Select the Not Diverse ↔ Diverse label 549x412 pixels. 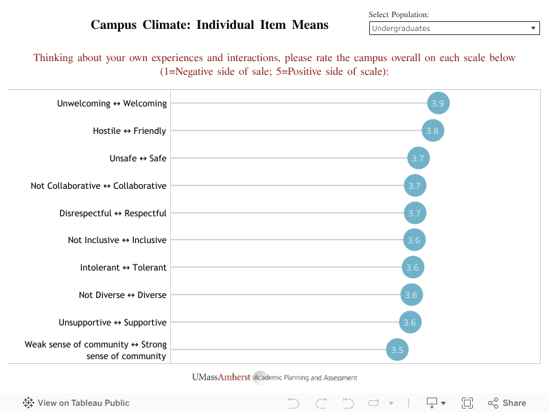pos(122,295)
